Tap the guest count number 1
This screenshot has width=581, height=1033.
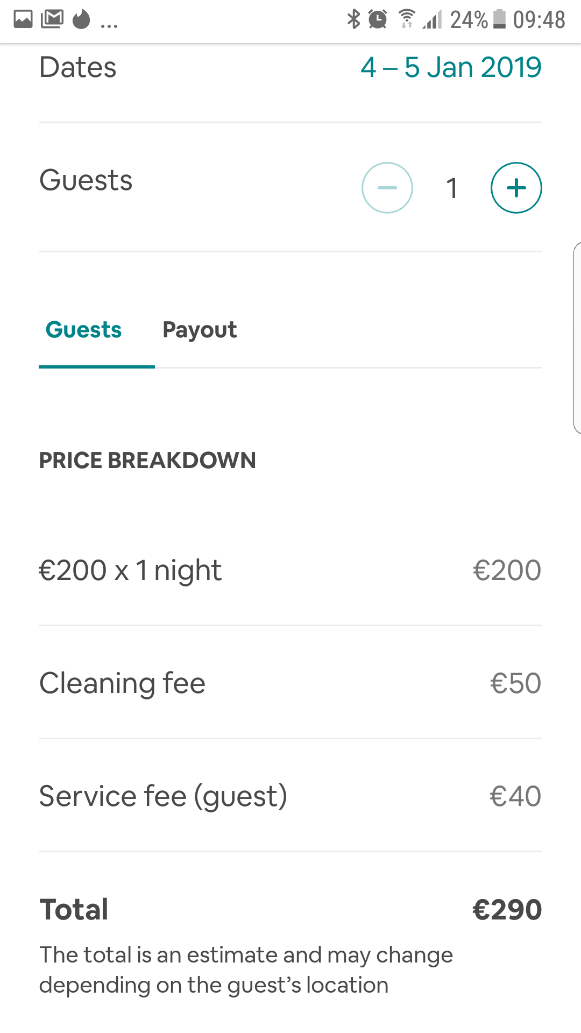tap(452, 188)
